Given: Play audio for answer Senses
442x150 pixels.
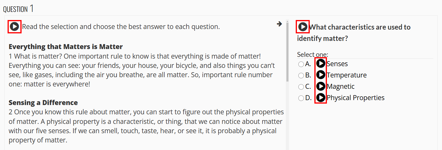Looking at the screenshot, I should click(x=321, y=64).
